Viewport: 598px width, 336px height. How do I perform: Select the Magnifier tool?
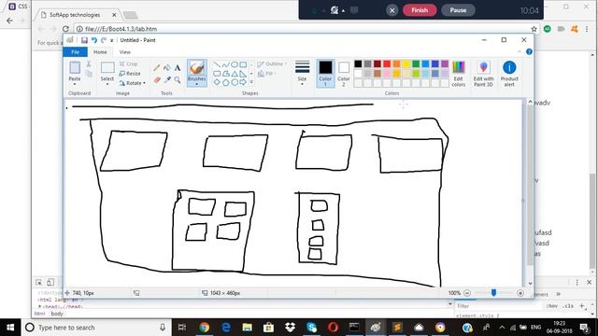[178, 79]
